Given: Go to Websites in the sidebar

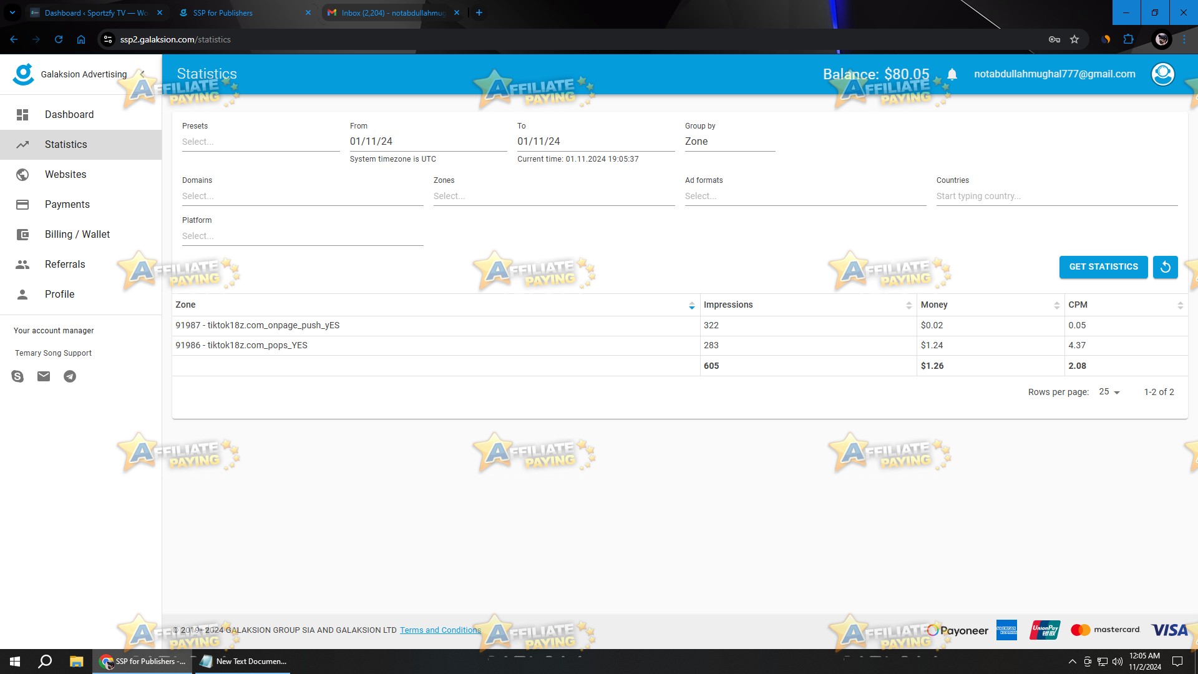Looking at the screenshot, I should pyautogui.click(x=81, y=175).
